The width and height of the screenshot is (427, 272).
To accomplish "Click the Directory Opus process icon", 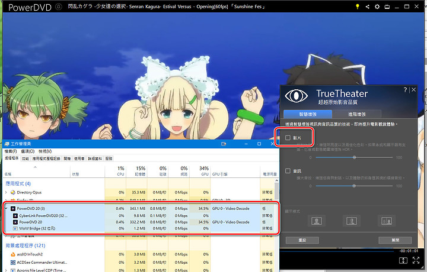I will point(12,192).
